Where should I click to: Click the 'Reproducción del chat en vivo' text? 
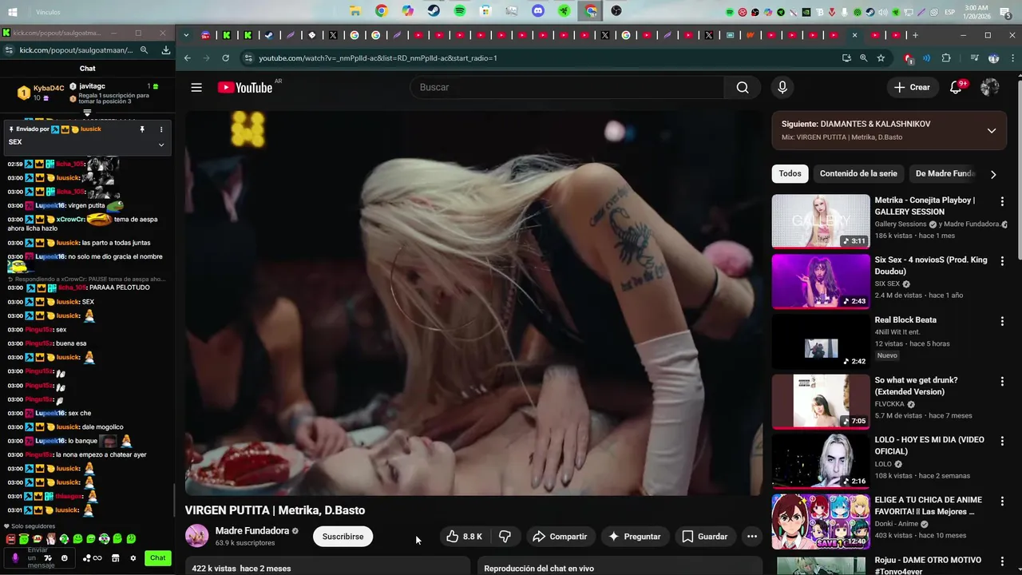539,569
